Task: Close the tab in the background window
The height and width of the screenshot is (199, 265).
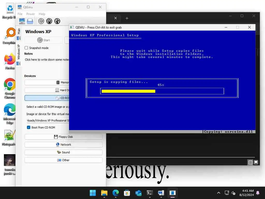Action: 115,18
